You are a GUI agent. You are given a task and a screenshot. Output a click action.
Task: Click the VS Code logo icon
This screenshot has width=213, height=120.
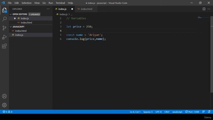pos(3,3)
